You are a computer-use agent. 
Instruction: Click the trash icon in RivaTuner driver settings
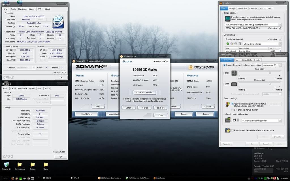tap(240, 44)
